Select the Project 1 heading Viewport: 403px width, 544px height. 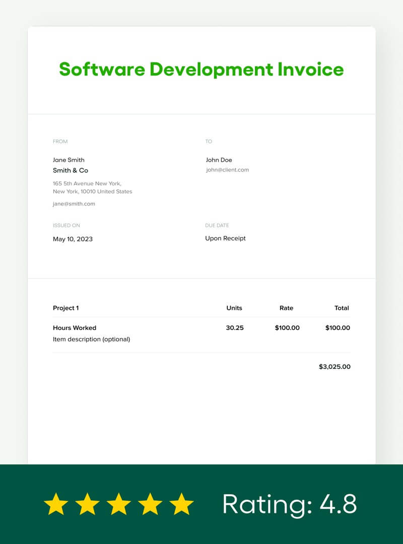coord(66,308)
